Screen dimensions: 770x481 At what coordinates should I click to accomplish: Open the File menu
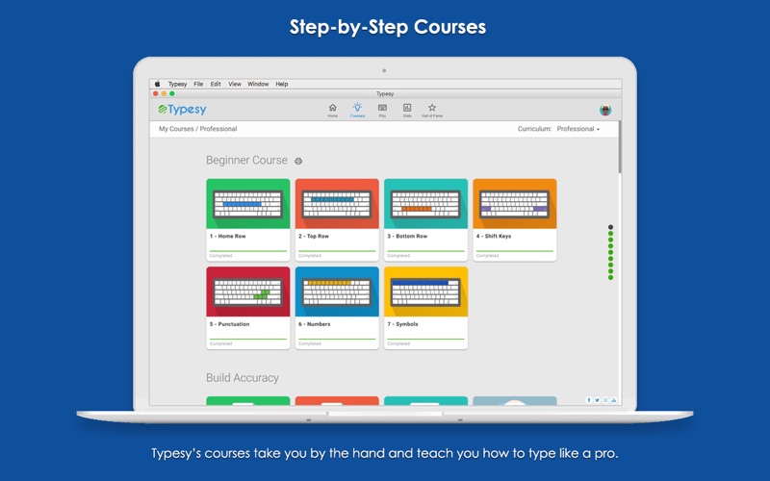pos(198,84)
